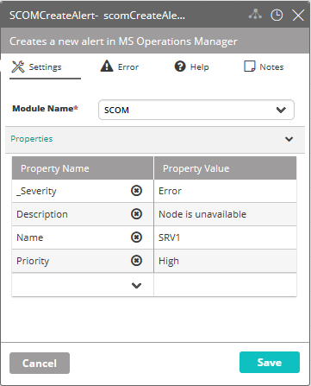Viewport: 311px width, 386px height.
Task: Switch to the Settings tab
Action: (x=45, y=67)
